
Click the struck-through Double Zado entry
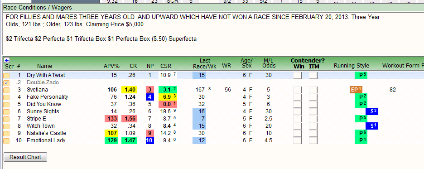[43, 82]
